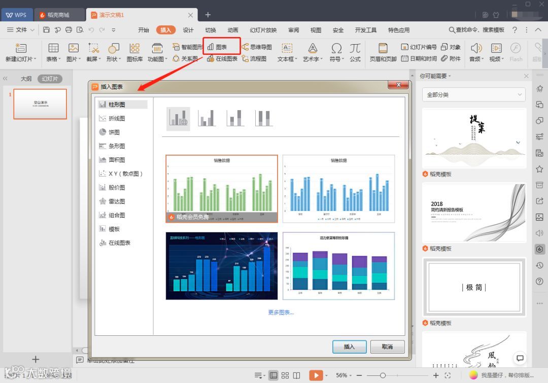The height and width of the screenshot is (383, 548).
Task: Click the 插入 button in dialog
Action: pyautogui.click(x=349, y=346)
